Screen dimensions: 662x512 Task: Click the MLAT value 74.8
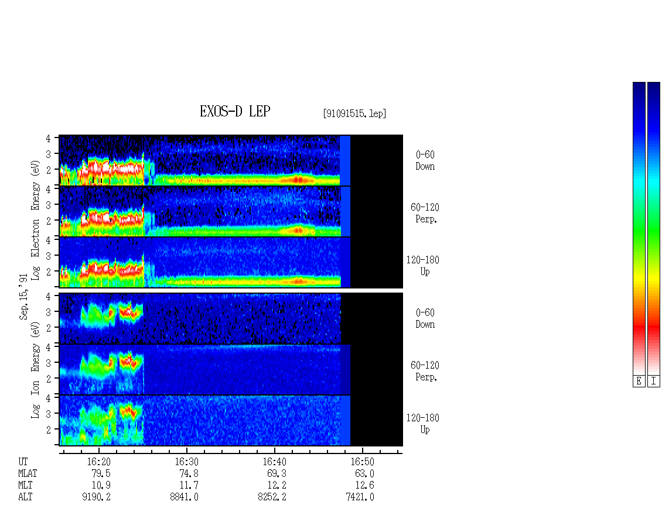(189, 473)
